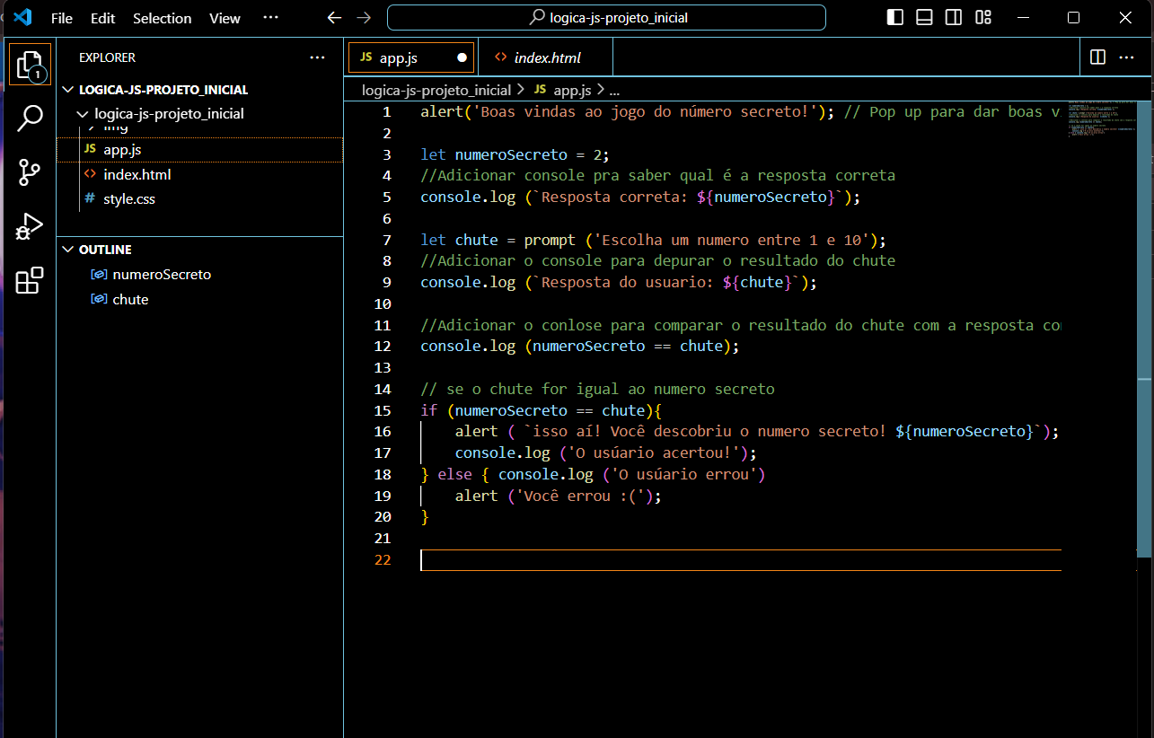Click logica-js-projeto_inicial in the breadcrumb

[436, 90]
